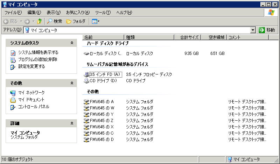The width and height of the screenshot is (280, 164).
Task: Select FMV645 の Y drive icon
Action: (x=86, y=114)
